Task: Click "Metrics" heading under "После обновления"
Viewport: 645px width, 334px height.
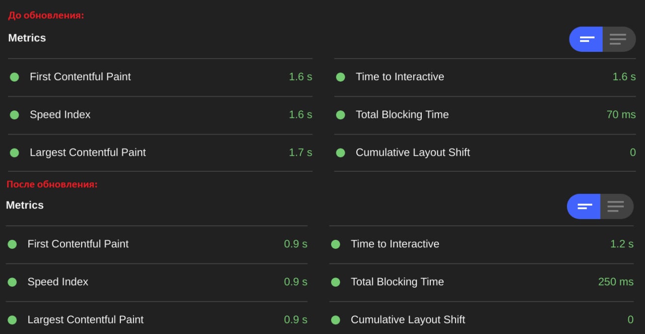Action: pos(25,206)
